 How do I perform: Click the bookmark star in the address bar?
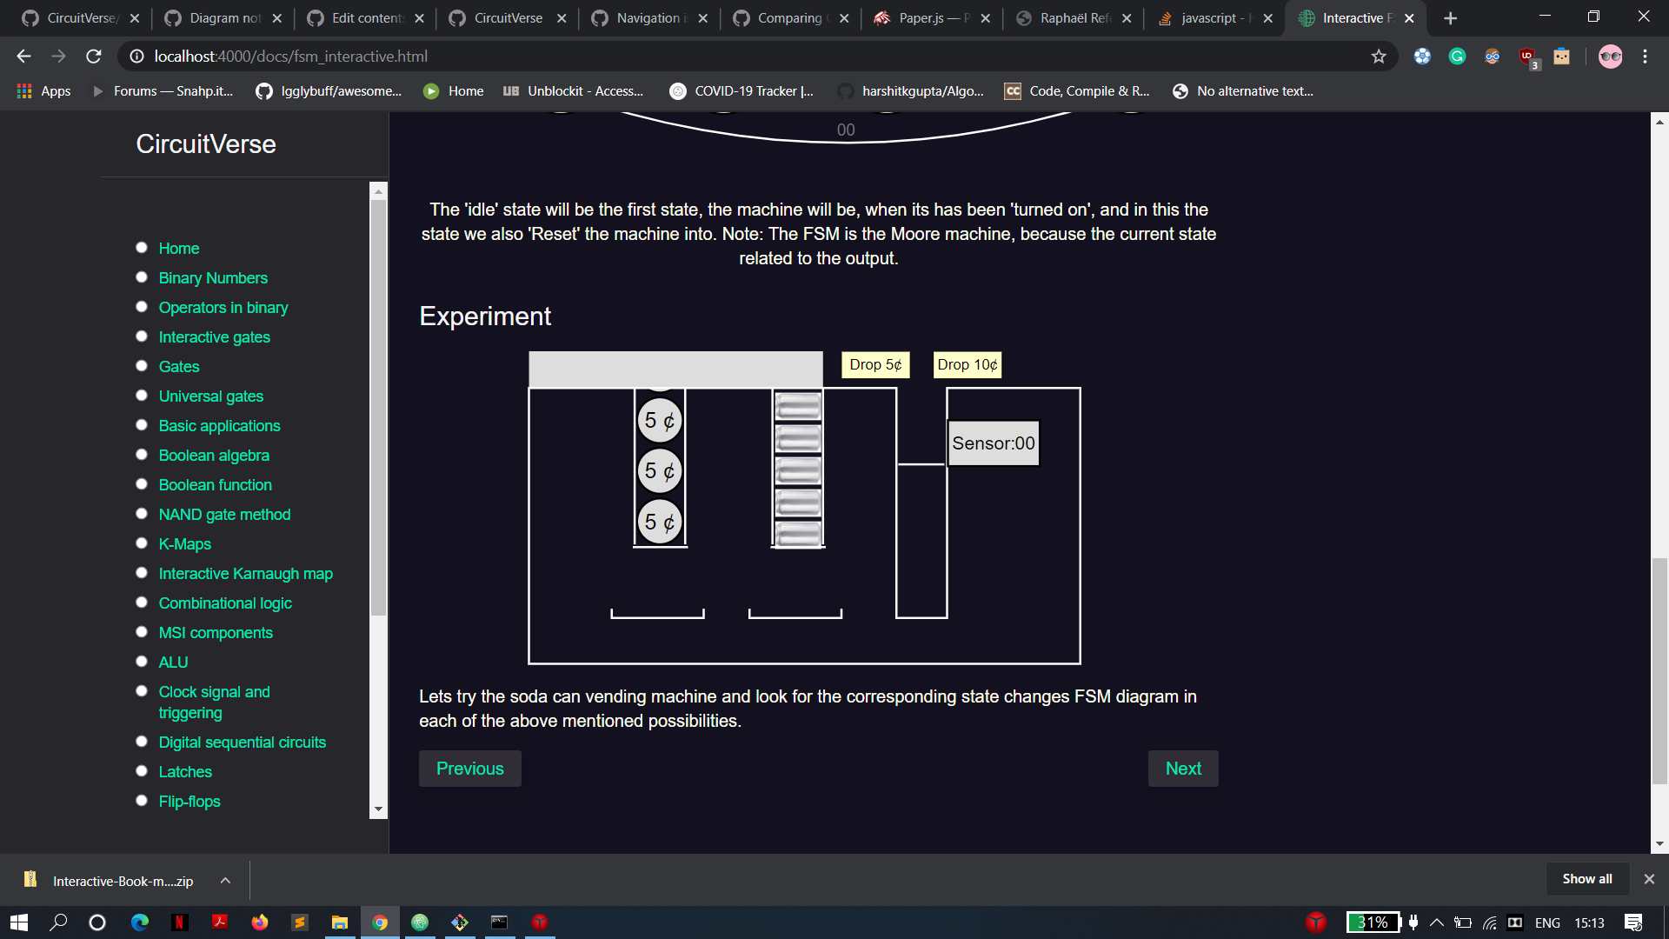(x=1378, y=57)
